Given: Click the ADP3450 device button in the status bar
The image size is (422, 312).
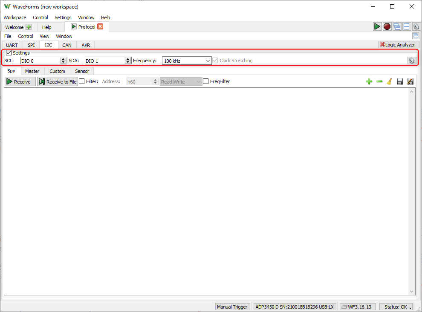Looking at the screenshot, I should point(295,307).
